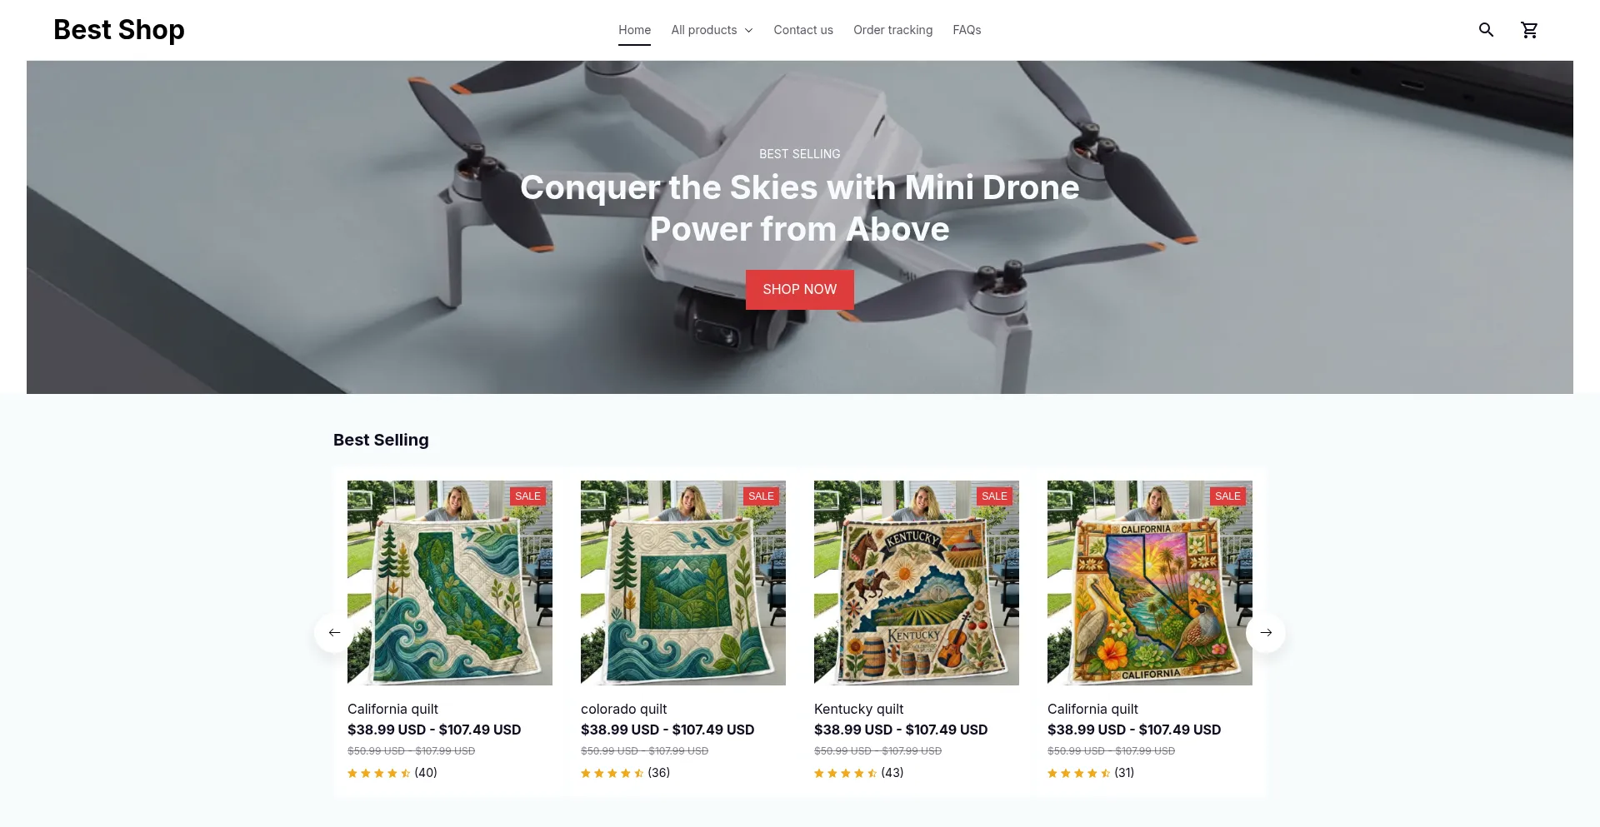Open the colorado quilt product image
1600x827 pixels.
point(682,583)
